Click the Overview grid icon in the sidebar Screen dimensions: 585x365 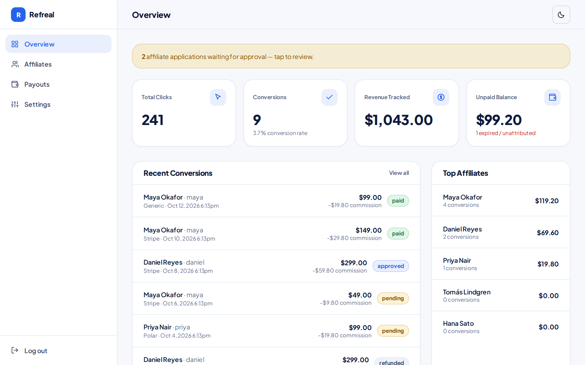pyautogui.click(x=15, y=44)
